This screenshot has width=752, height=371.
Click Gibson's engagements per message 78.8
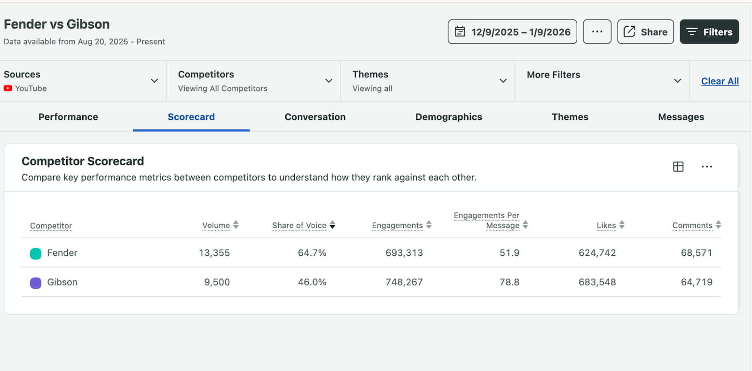click(x=509, y=282)
